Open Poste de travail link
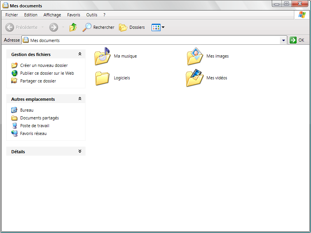The image size is (311, 233). pyautogui.click(x=35, y=126)
